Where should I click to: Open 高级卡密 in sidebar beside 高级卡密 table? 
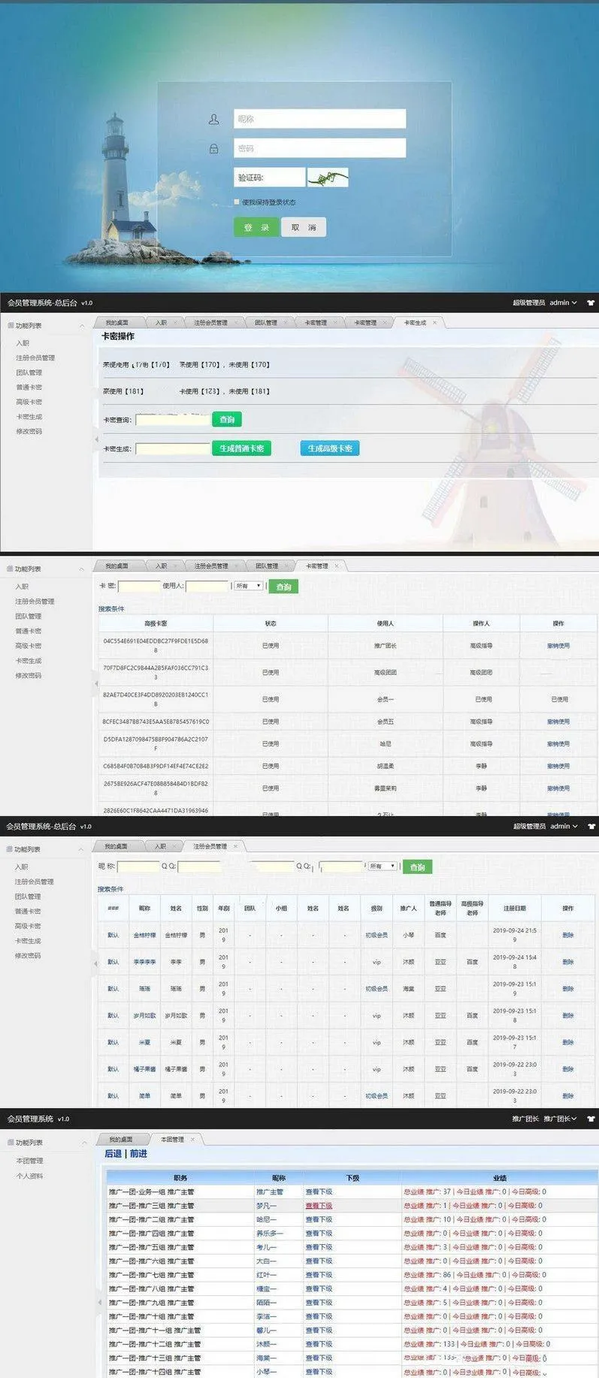pyautogui.click(x=29, y=645)
